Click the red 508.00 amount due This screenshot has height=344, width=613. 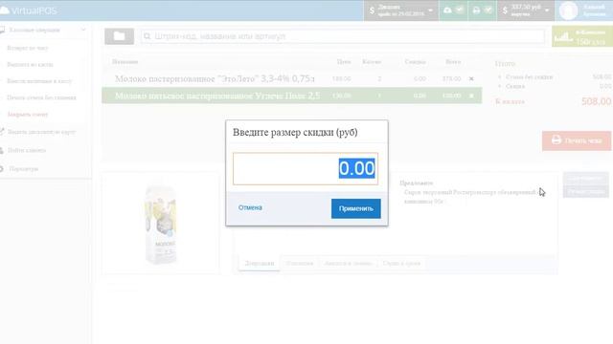click(x=596, y=102)
